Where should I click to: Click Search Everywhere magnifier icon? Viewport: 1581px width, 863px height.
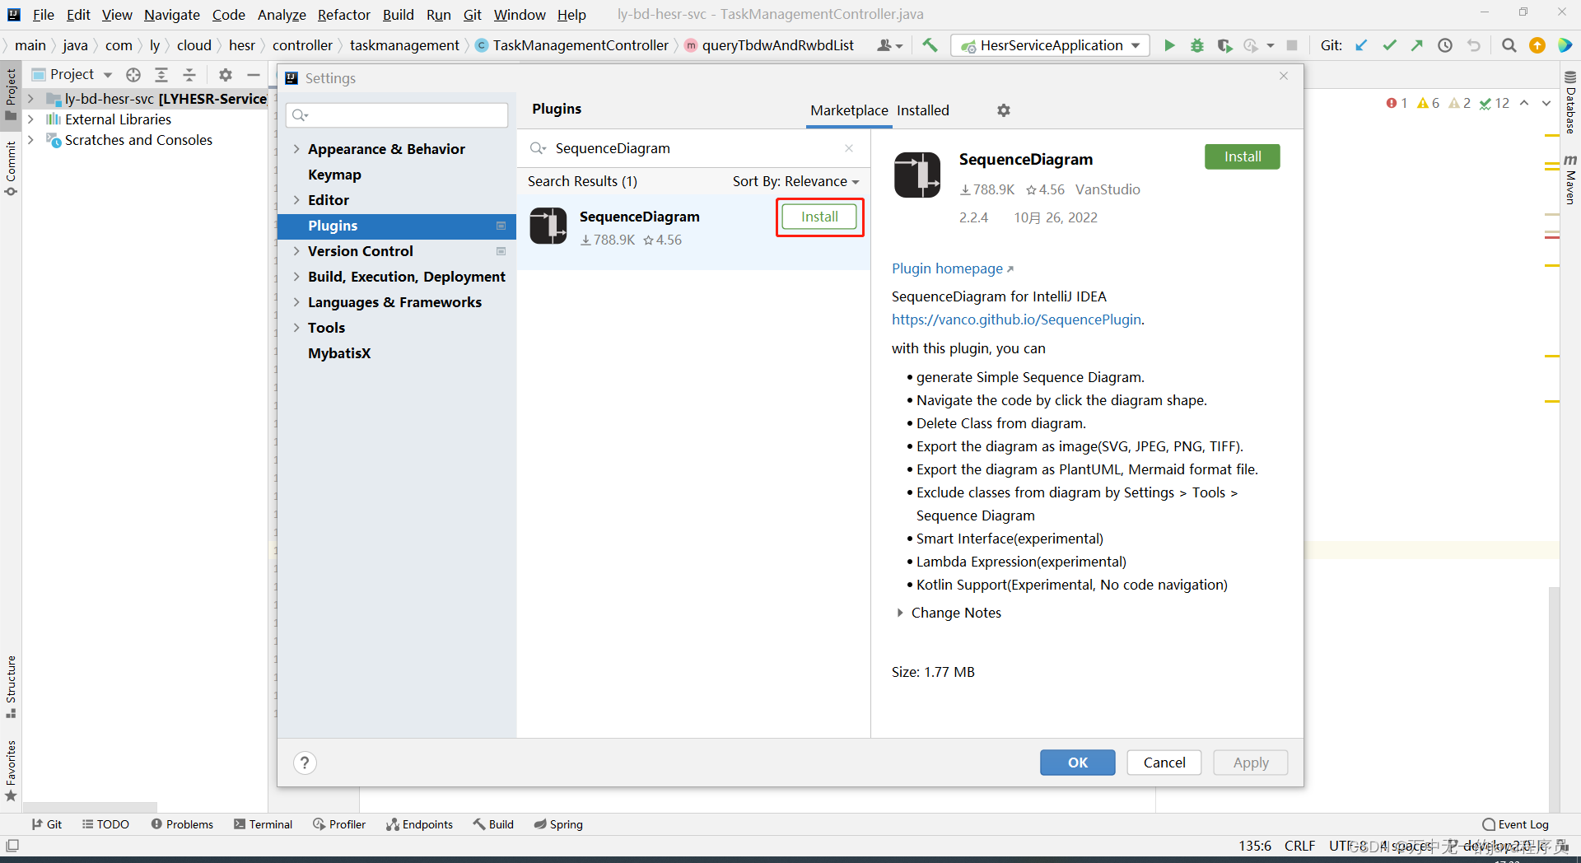[x=1509, y=45]
